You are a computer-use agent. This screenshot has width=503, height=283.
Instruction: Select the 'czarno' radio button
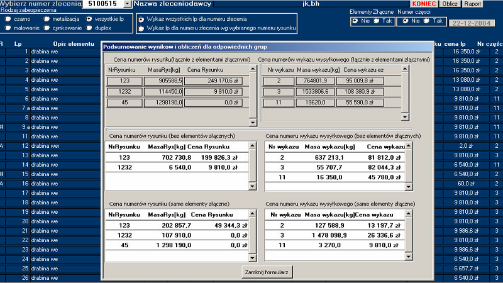(8, 19)
